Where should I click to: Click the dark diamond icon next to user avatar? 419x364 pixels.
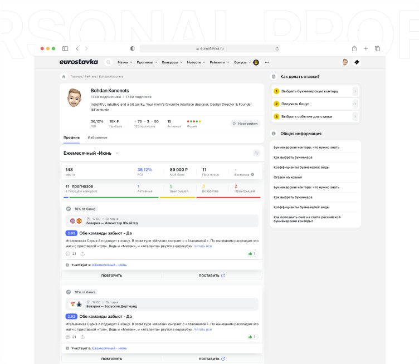357,62
